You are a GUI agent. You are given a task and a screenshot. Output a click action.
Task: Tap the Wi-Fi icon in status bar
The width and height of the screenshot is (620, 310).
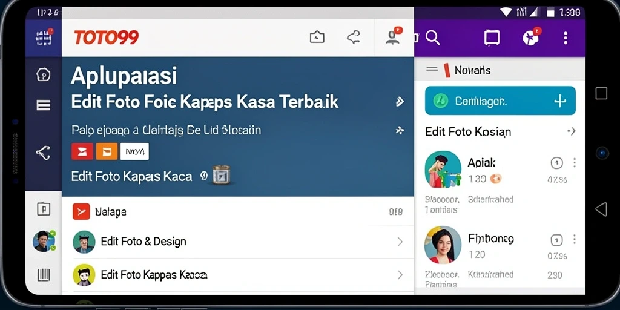click(x=506, y=12)
